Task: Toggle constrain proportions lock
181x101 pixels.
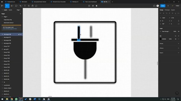Action: (x=178, y=21)
